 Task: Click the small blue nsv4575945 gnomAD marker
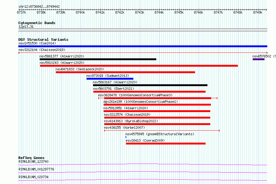tap(126, 137)
